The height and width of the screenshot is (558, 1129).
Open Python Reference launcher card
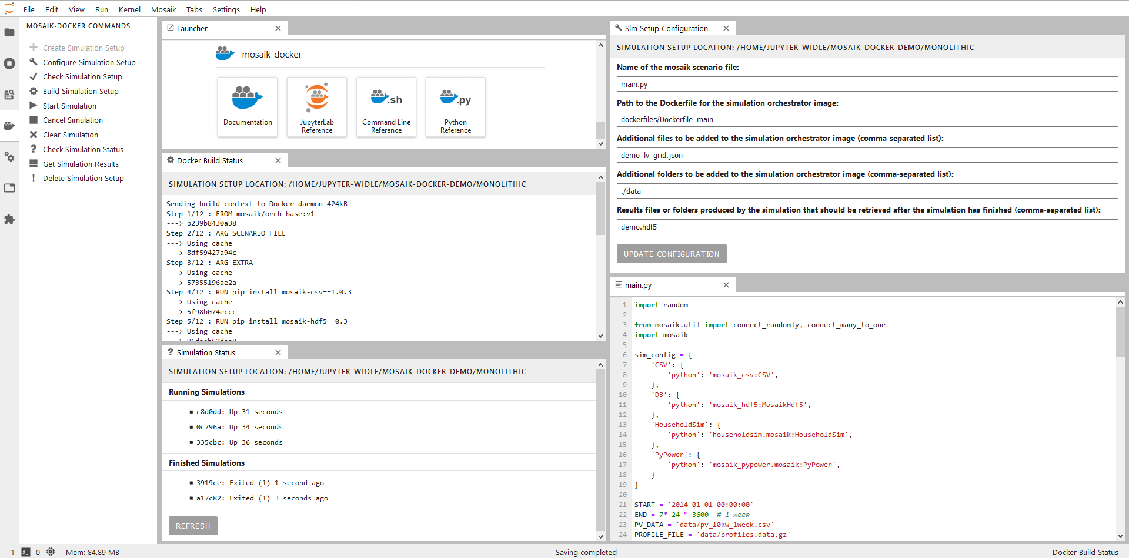pos(456,107)
